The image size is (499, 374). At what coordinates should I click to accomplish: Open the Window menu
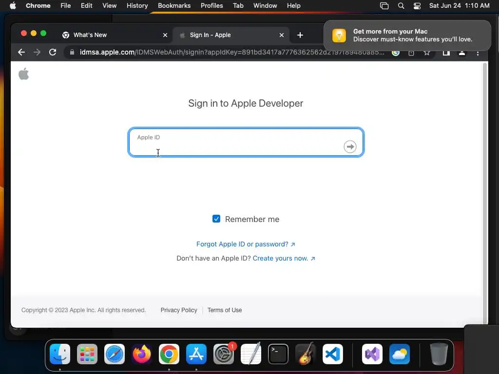click(x=265, y=6)
